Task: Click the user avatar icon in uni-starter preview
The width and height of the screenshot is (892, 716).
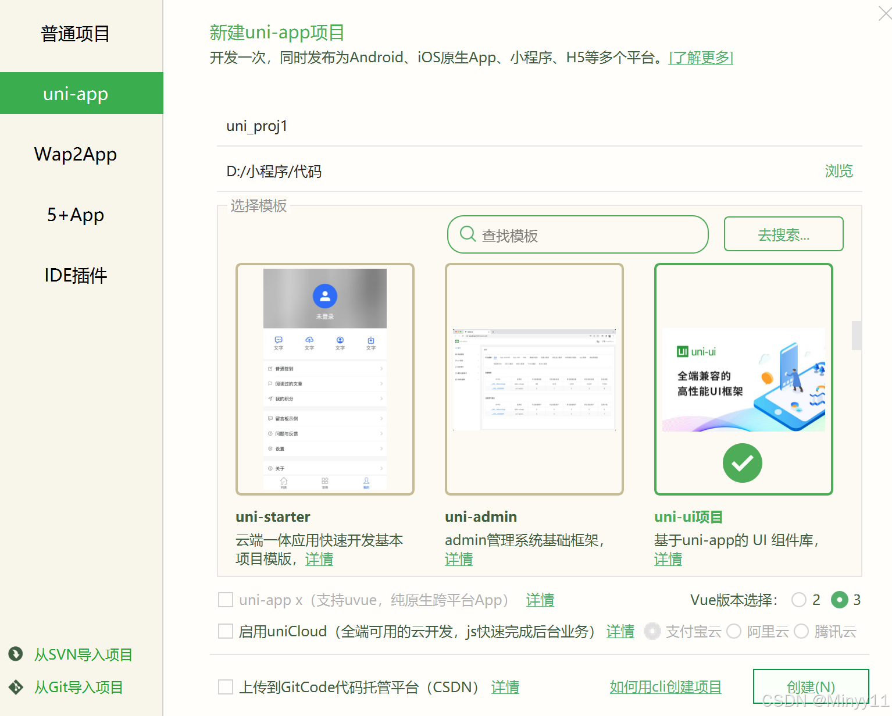Action: click(325, 296)
